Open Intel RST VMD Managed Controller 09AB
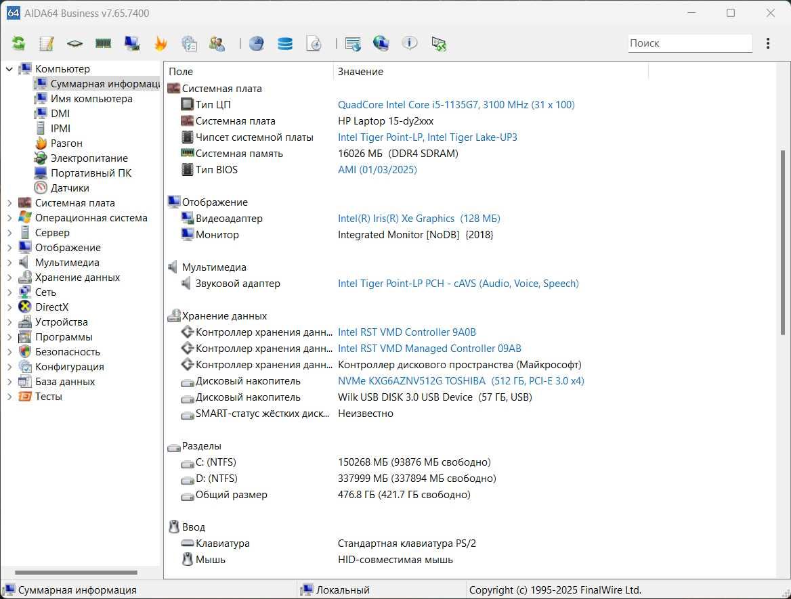Viewport: 791px width, 599px height. pos(429,349)
